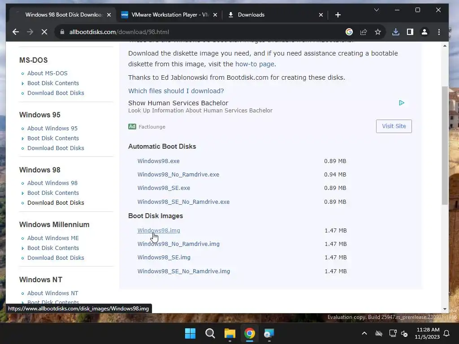Click OneDrive tray icon

click(x=379, y=333)
